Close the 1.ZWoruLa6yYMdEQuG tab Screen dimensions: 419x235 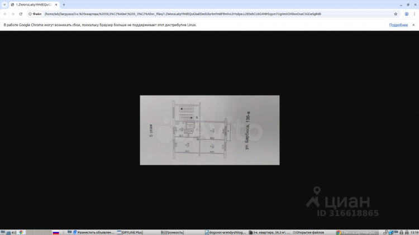tap(56, 4)
